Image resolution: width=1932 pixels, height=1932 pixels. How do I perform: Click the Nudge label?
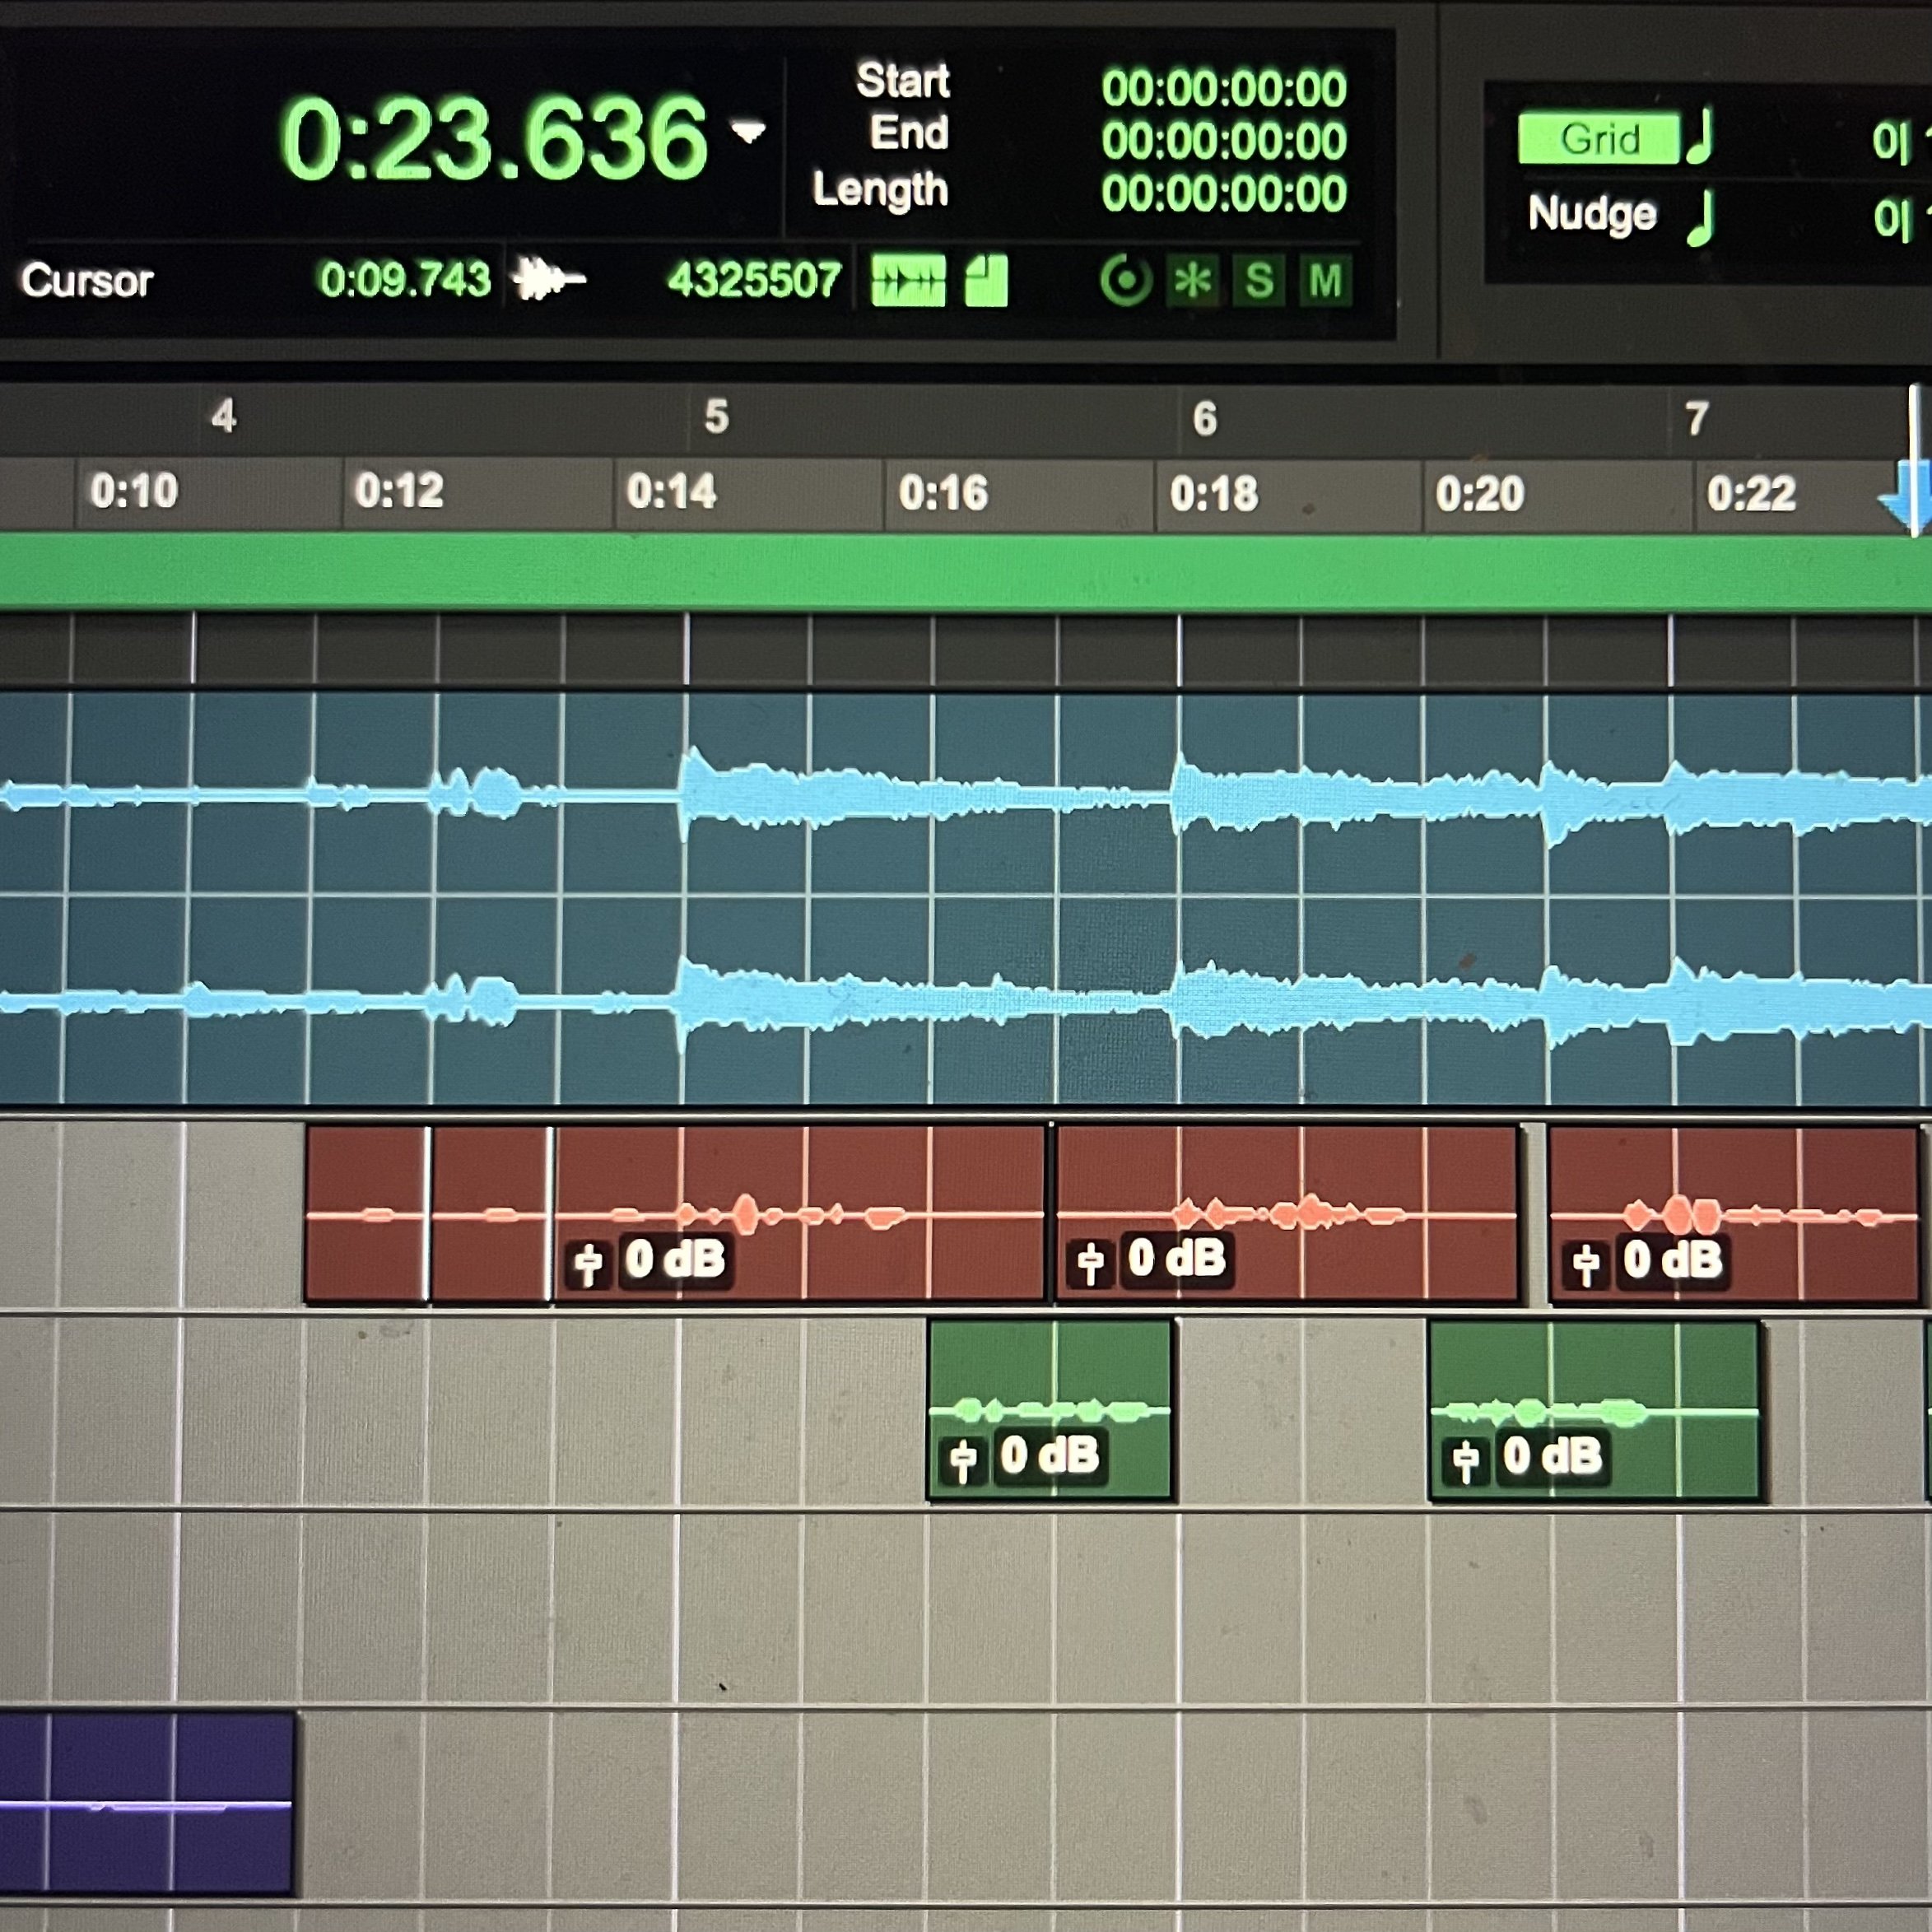(1591, 214)
